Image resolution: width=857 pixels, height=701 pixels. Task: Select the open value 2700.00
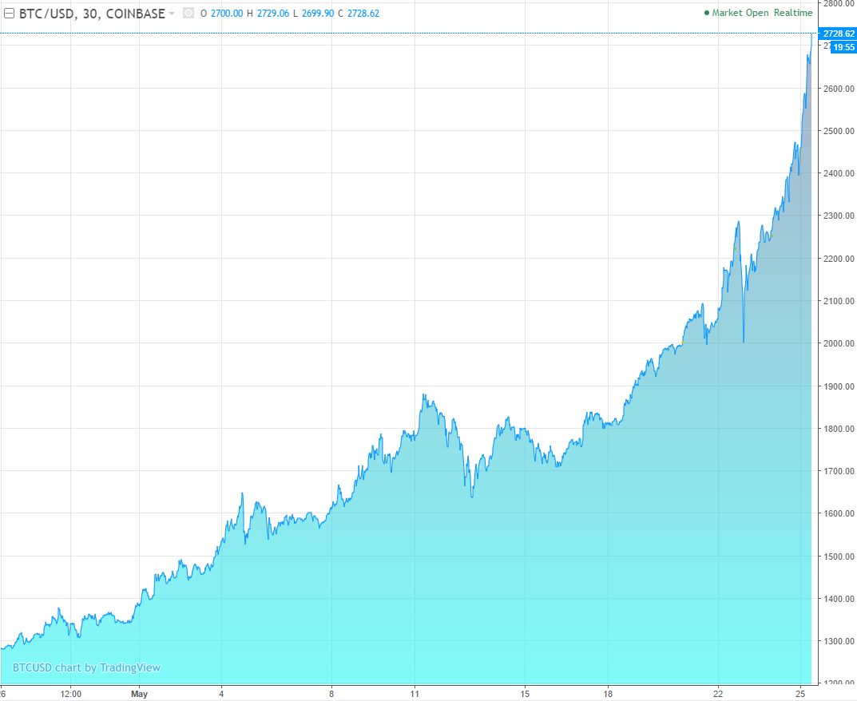227,14
